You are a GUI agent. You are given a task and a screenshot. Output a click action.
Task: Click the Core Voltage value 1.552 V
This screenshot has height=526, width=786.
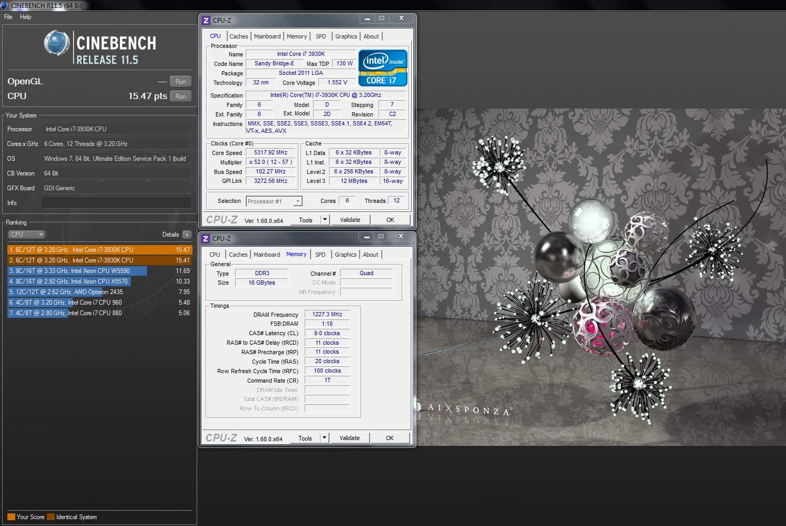[337, 83]
